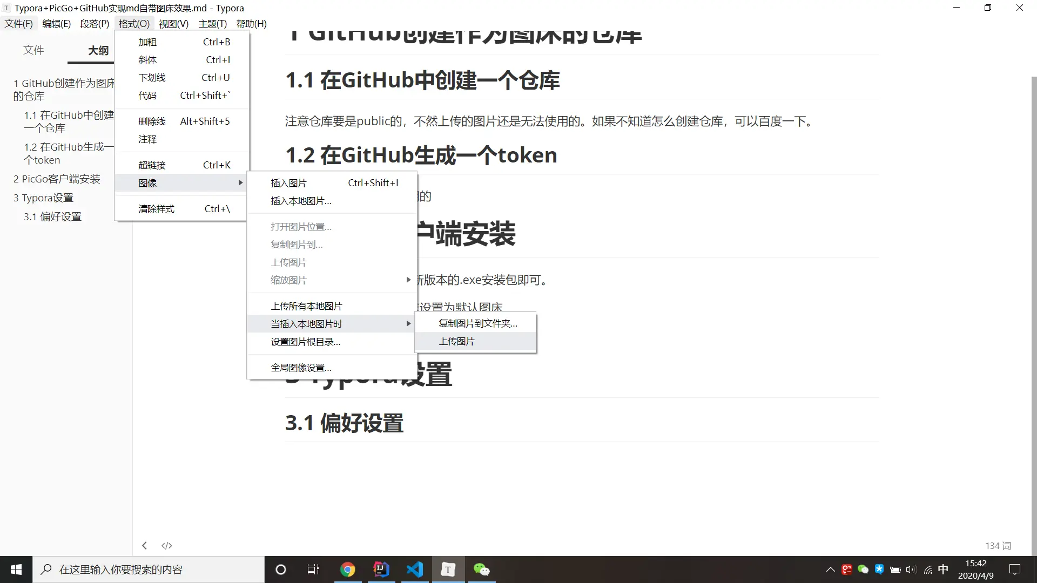Select 3.1 偏好设置 in the outline
Viewport: 1037px width, 583px height.
[x=52, y=216]
